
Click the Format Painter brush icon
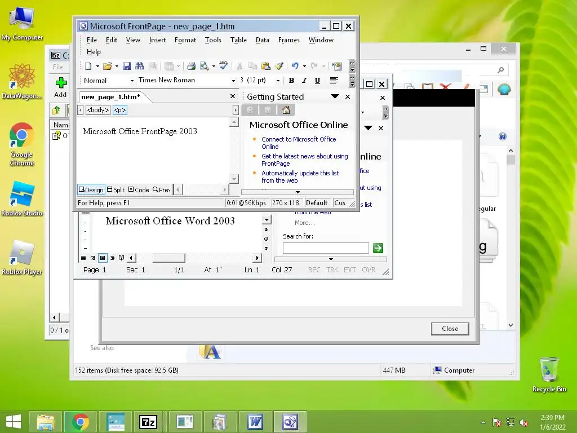point(279,67)
